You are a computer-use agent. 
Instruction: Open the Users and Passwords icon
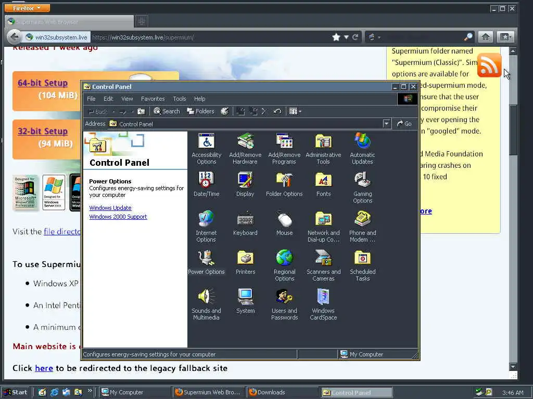click(284, 304)
